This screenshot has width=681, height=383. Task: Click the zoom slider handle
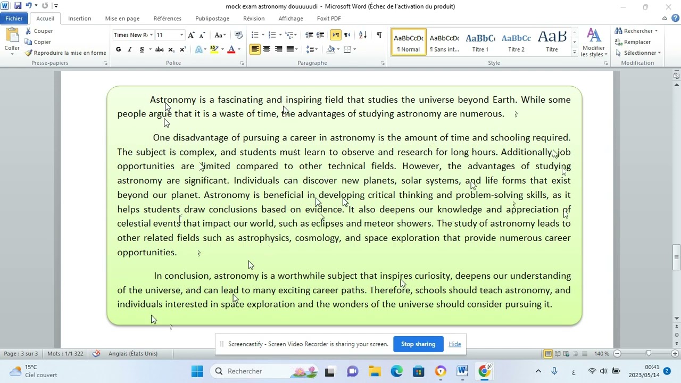pos(649,354)
